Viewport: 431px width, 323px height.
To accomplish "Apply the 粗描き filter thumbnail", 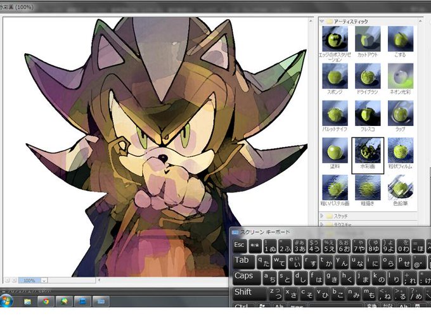I will 368,187.
